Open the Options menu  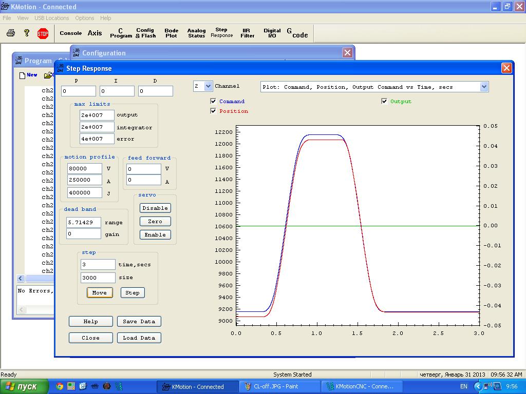(85, 18)
